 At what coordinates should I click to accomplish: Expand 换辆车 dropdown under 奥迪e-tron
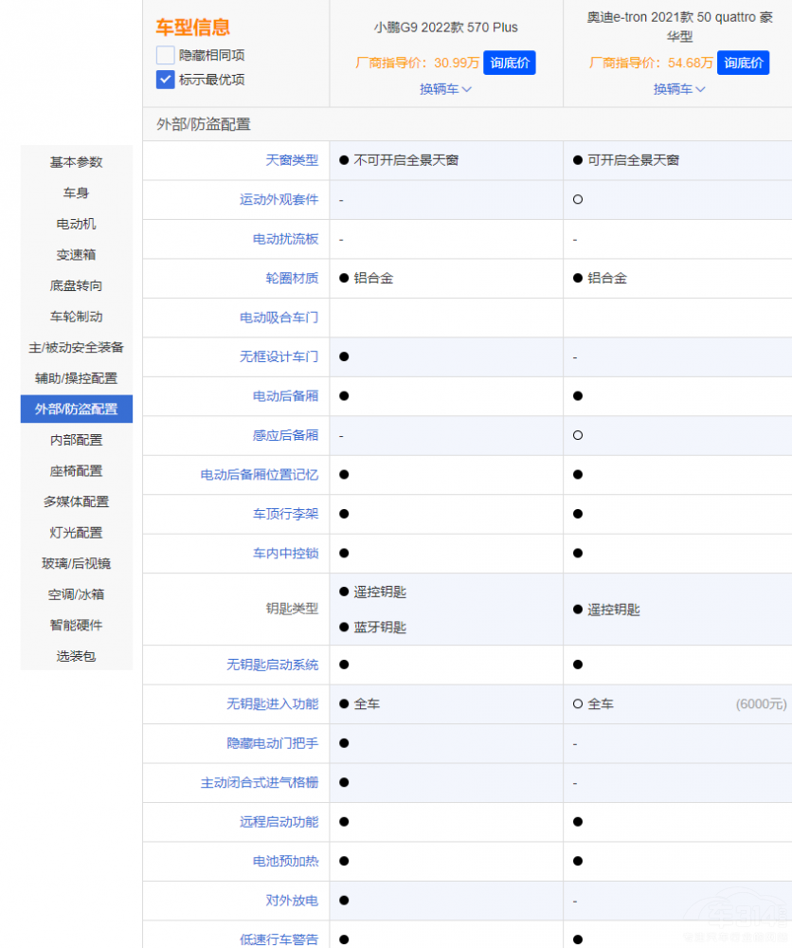pos(678,89)
